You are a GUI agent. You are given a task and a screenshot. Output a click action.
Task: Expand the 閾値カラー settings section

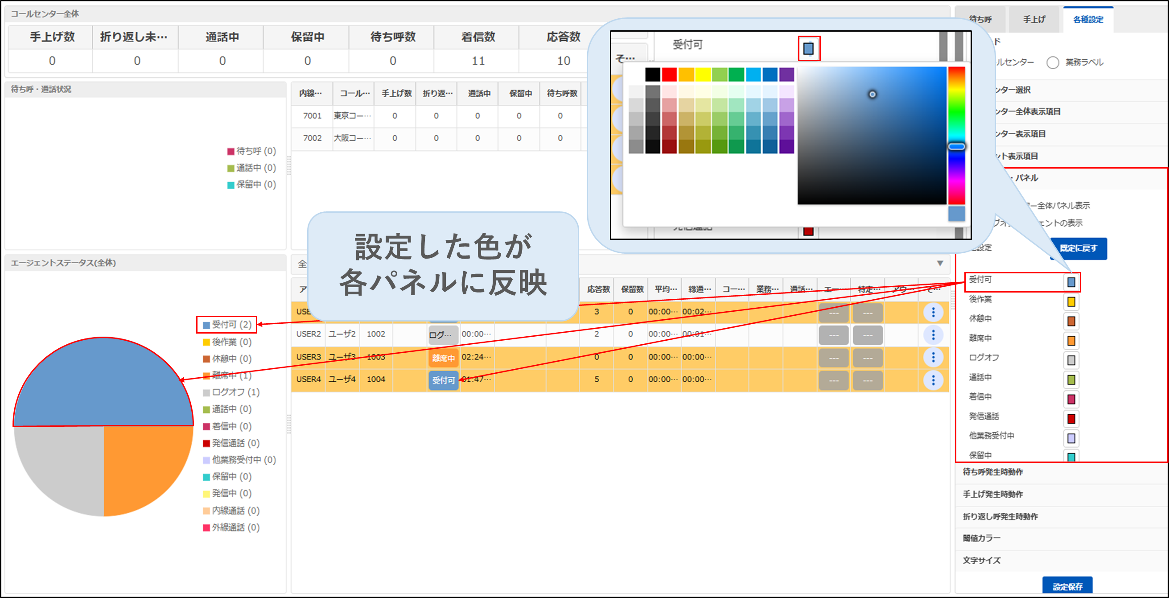point(981,538)
